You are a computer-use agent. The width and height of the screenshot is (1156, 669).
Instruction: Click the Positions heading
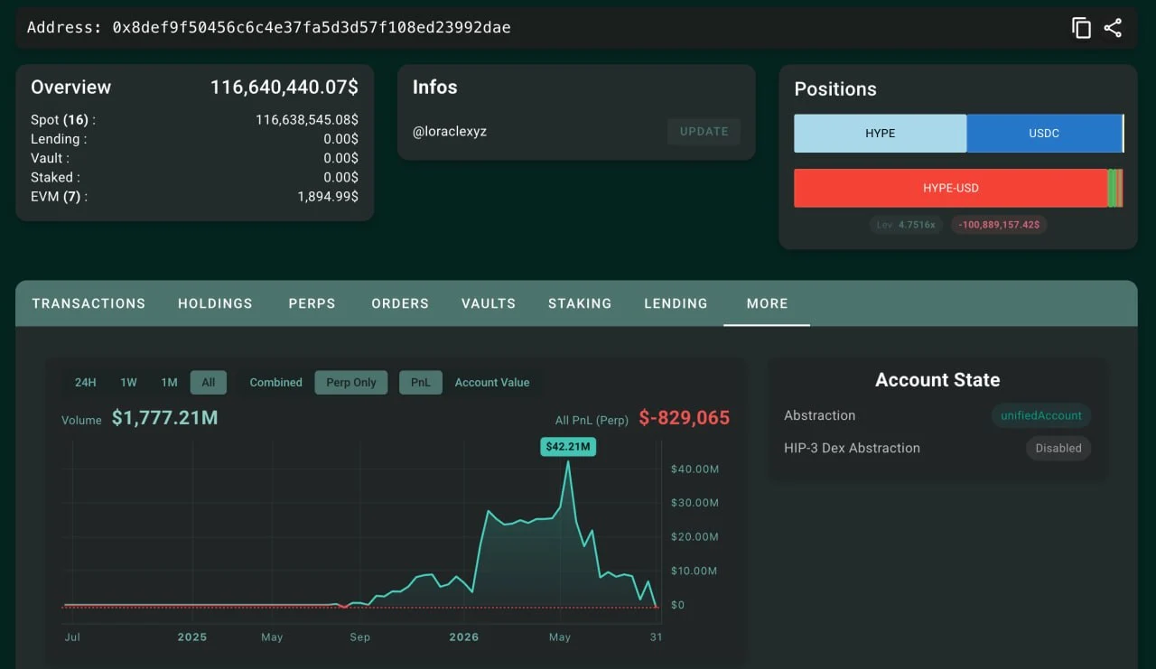point(835,88)
